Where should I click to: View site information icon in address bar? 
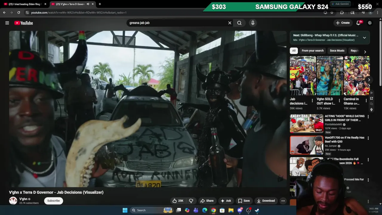click(27, 13)
